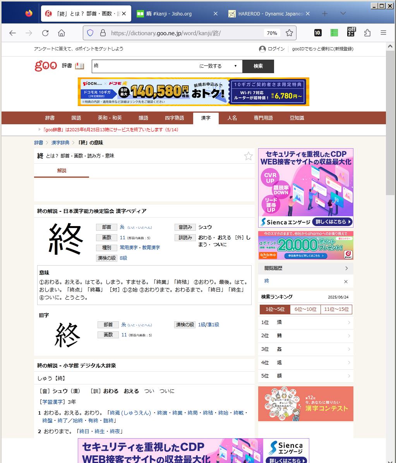The height and width of the screenshot is (463, 396).
Task: Click the 70% zoom level indicator
Action: point(272,33)
